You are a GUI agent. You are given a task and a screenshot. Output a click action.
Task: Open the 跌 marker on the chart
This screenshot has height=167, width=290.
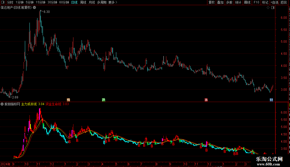[x=104, y=100]
